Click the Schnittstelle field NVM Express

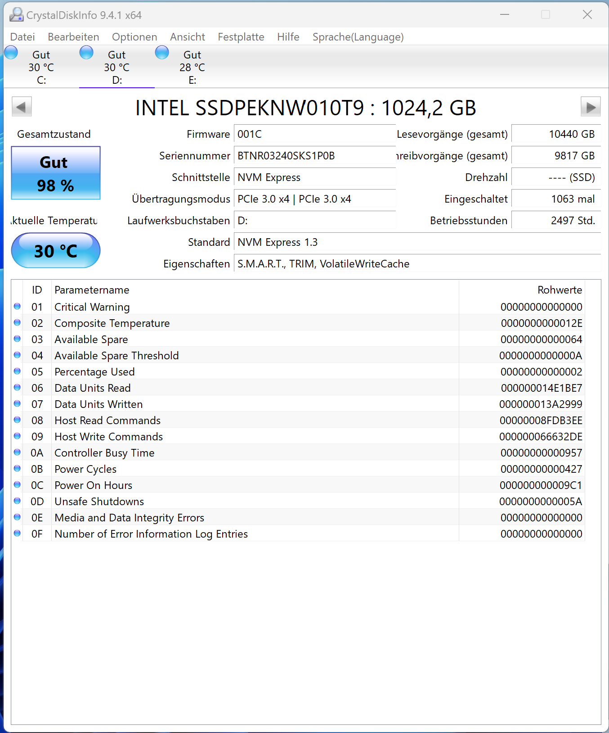pos(315,177)
